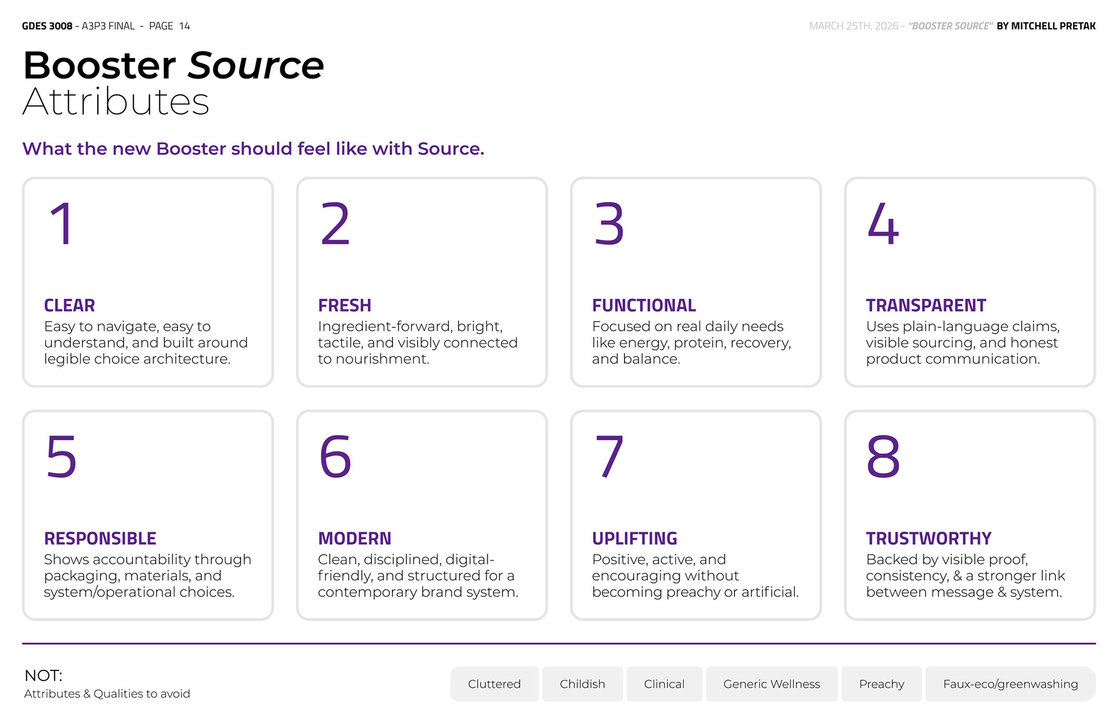The image size is (1118, 723).
Task: Click the description 'Backed by visible proof'
Action: click(x=965, y=575)
